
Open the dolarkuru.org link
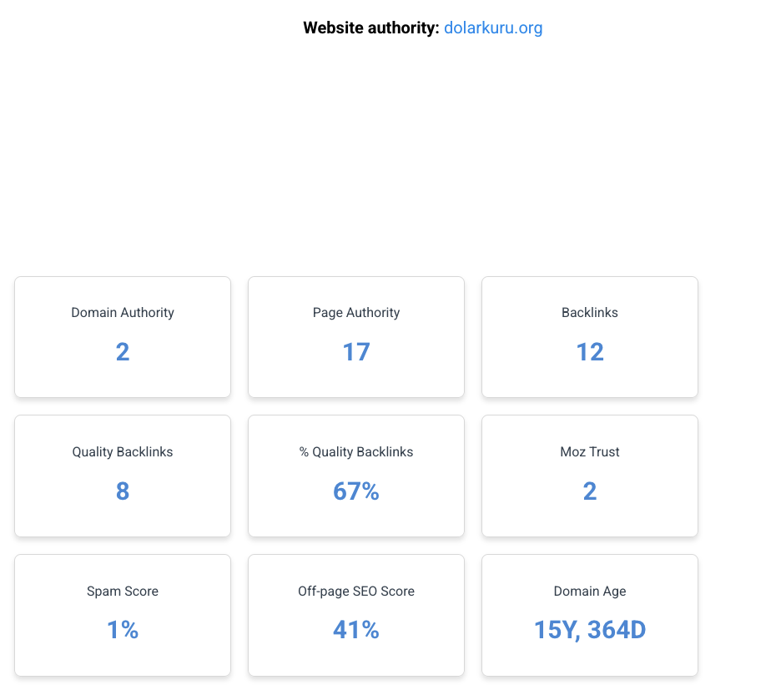pos(492,28)
